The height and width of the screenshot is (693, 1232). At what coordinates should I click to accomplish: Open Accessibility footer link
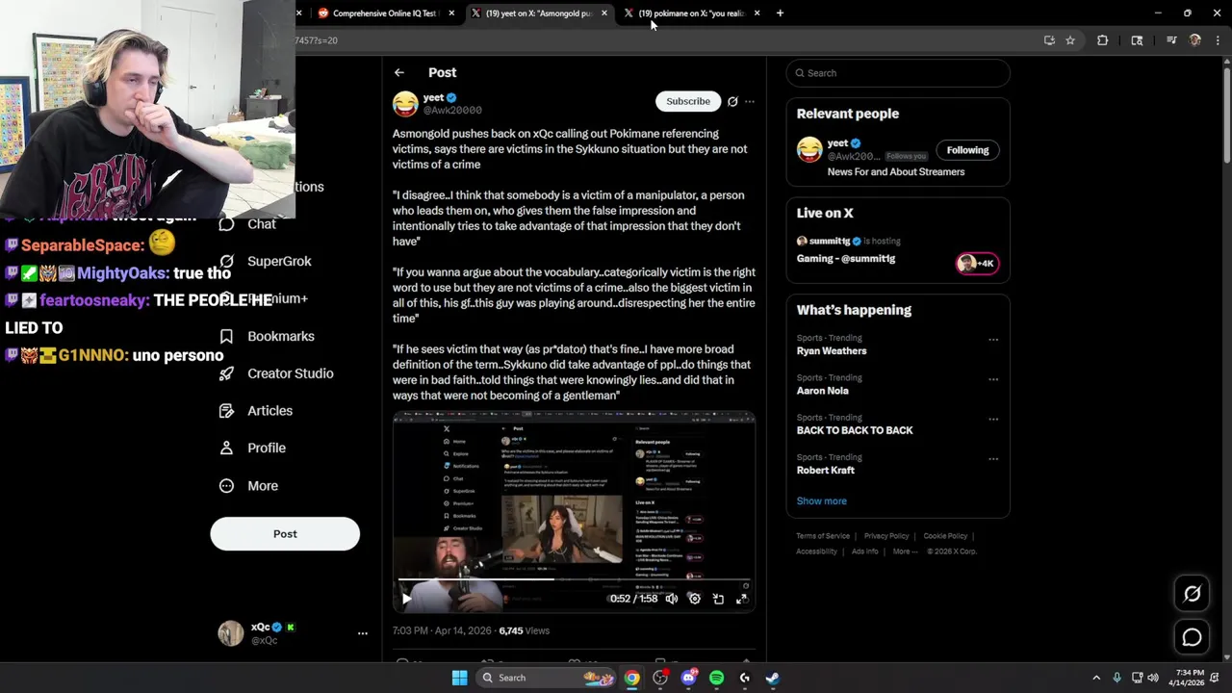click(x=816, y=552)
